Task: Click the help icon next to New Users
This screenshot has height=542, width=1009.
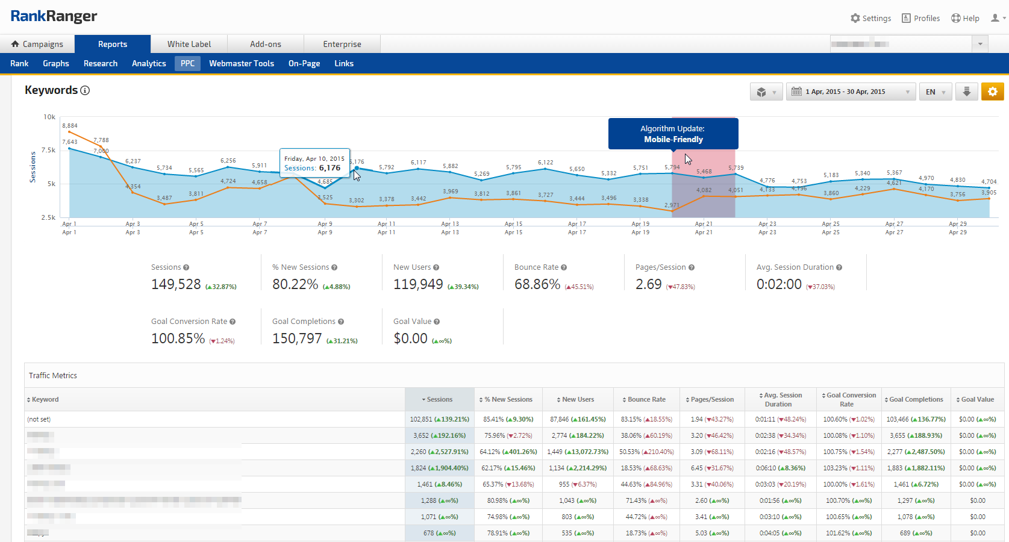Action: (x=436, y=267)
